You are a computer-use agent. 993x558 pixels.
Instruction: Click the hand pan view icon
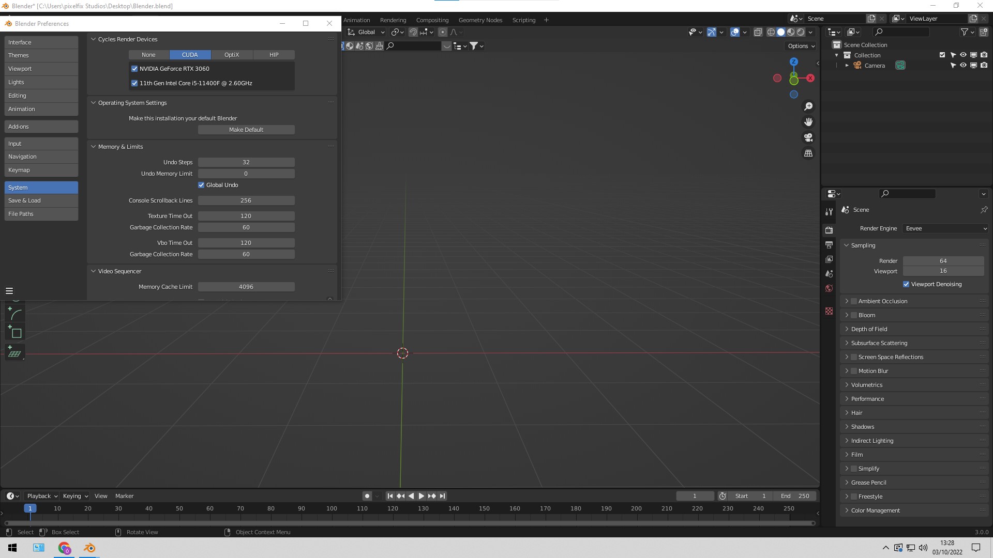pyautogui.click(x=808, y=122)
